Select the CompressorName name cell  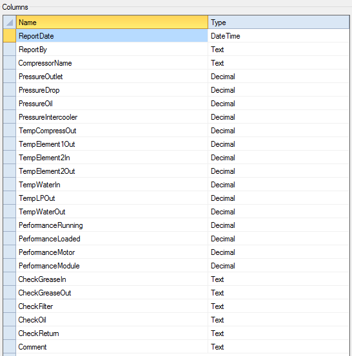pos(112,63)
